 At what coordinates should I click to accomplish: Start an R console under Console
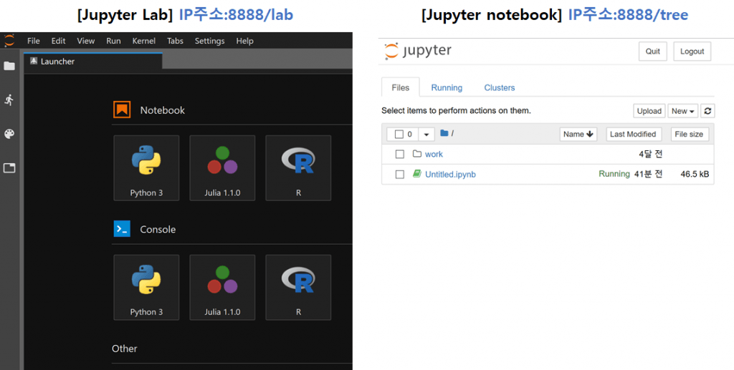[x=298, y=287]
